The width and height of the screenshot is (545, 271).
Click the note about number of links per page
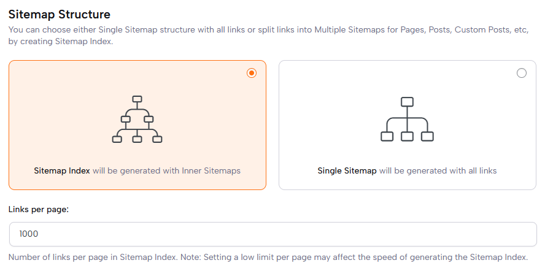(x=268, y=257)
